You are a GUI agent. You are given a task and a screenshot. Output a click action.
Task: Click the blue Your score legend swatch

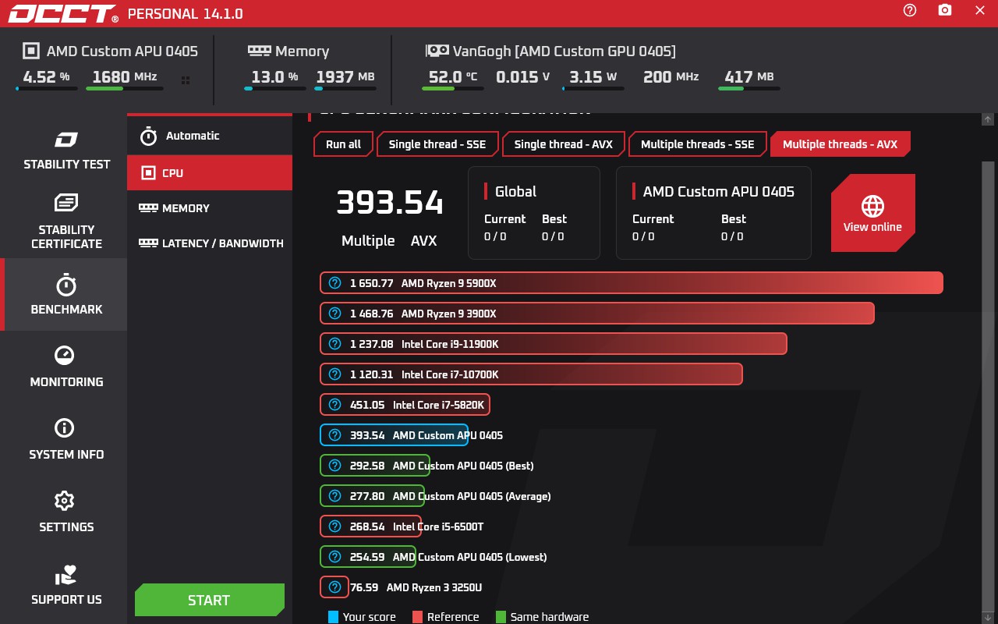click(334, 617)
